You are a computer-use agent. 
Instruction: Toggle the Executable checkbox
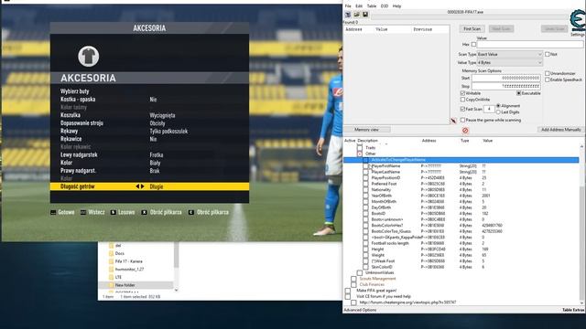(x=519, y=93)
